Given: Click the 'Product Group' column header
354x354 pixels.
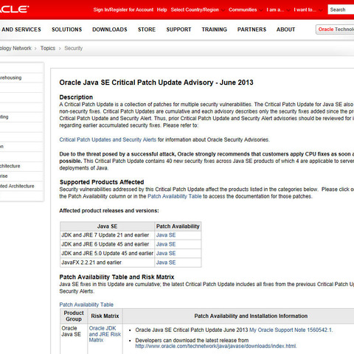Looking at the screenshot, I should pos(74,316).
